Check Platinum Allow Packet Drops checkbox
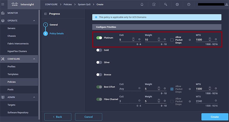229x122 pixels. coord(172,39)
